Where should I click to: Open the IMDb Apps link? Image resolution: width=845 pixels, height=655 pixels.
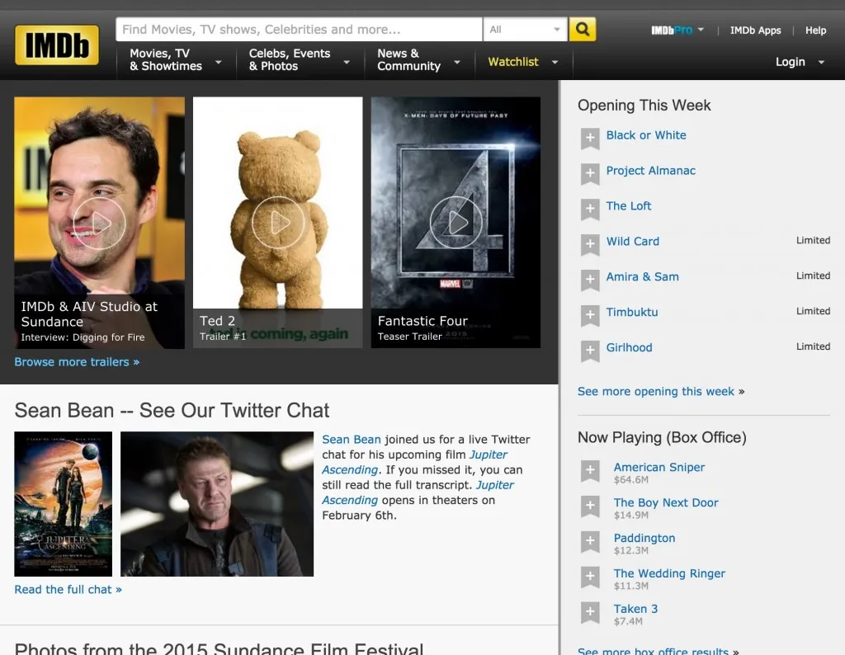(755, 31)
